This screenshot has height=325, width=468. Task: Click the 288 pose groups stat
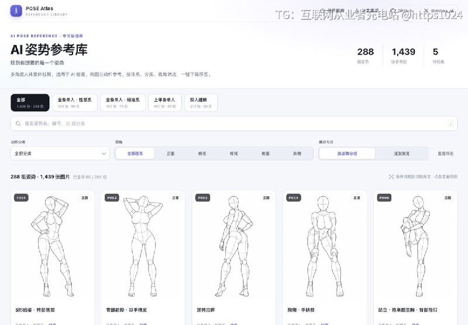point(365,55)
